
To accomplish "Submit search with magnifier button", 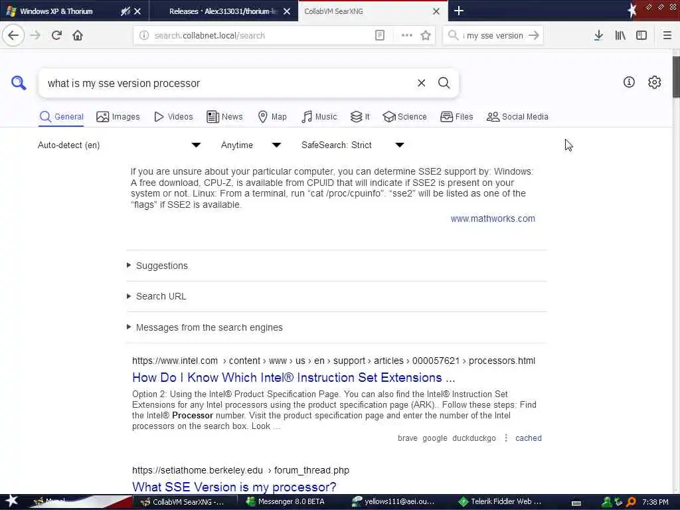I will (x=444, y=83).
